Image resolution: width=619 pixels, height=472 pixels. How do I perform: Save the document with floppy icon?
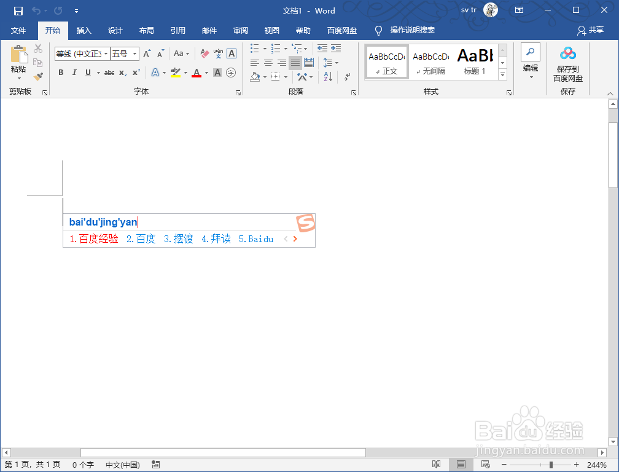[18, 10]
